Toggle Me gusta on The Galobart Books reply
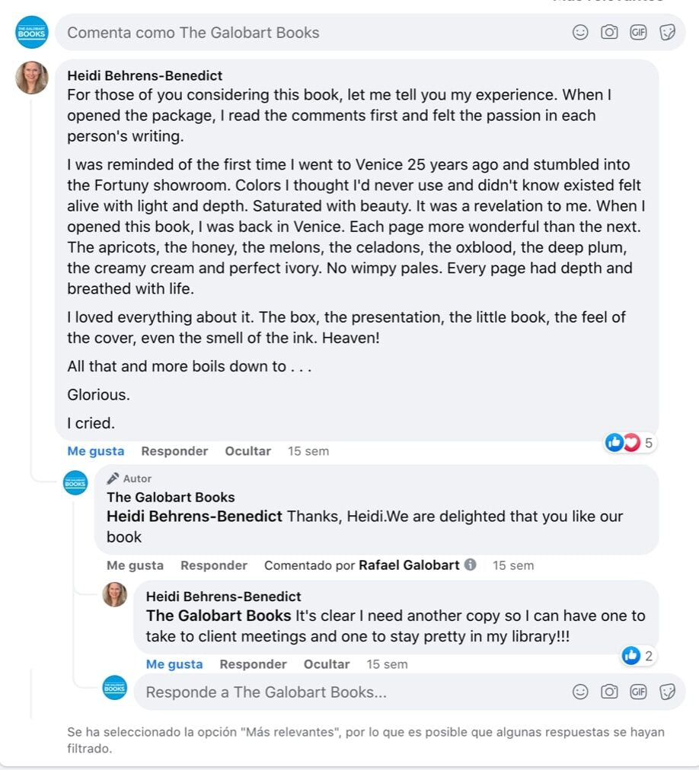 (x=135, y=565)
